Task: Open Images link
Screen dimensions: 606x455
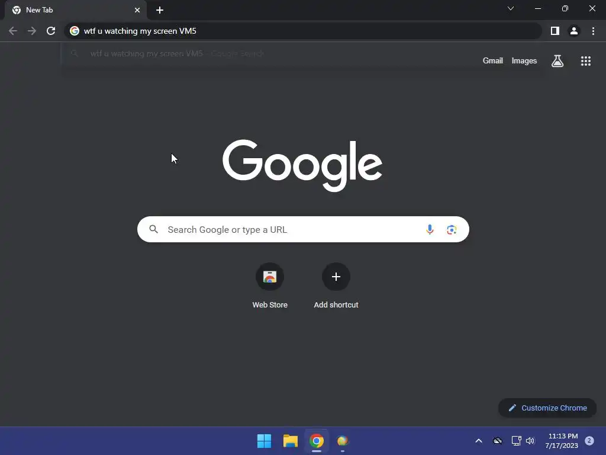Action: tap(524, 61)
